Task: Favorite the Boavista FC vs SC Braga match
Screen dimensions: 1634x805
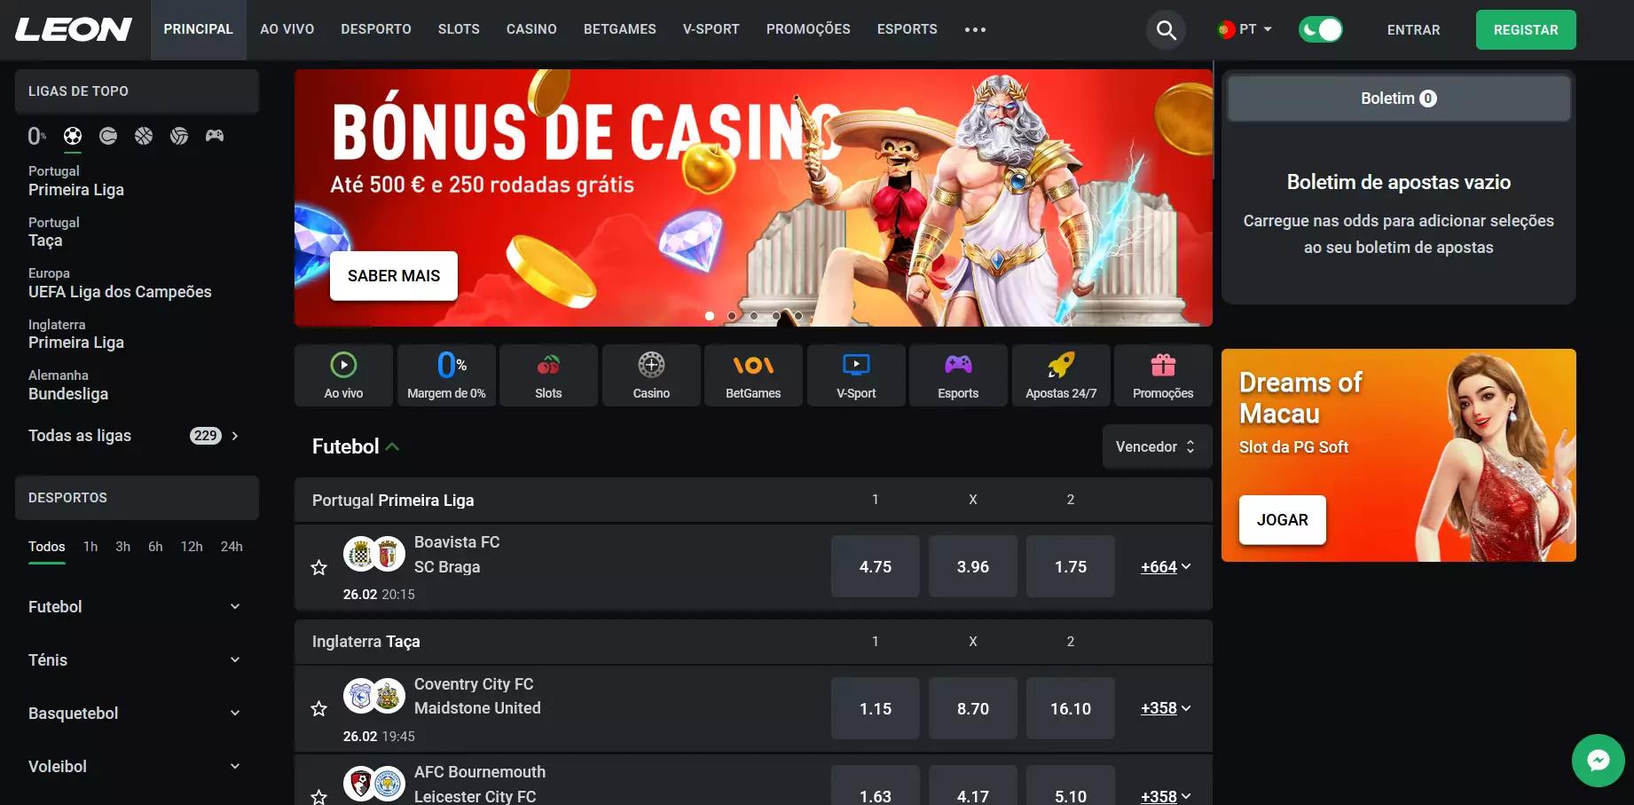Action: (319, 567)
